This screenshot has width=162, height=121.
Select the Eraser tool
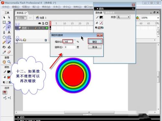[9, 52]
